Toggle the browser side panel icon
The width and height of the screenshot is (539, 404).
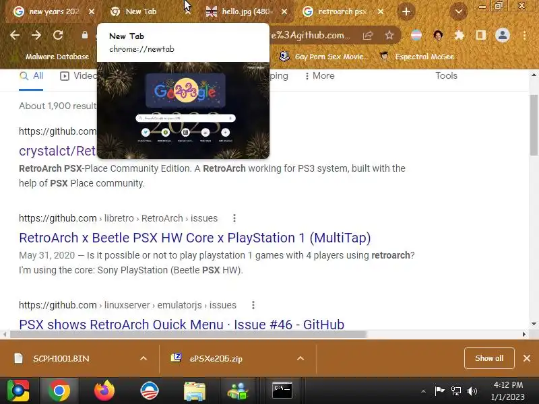point(481,35)
